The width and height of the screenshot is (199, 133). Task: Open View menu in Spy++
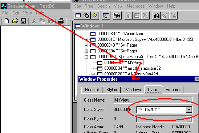click(118, 6)
